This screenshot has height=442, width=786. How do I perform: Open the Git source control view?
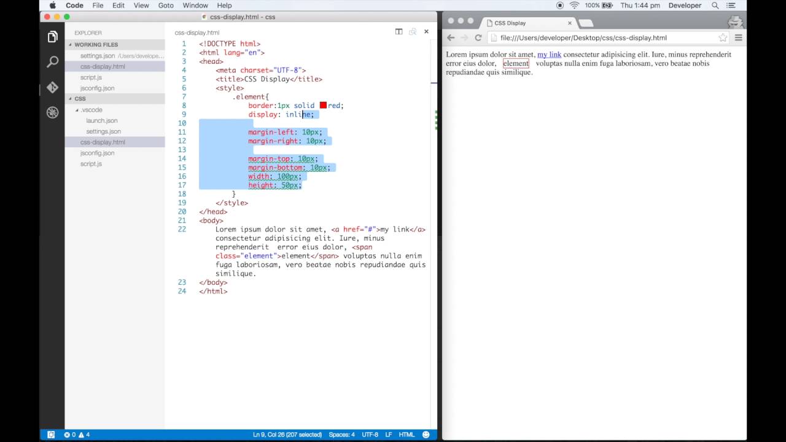point(52,87)
